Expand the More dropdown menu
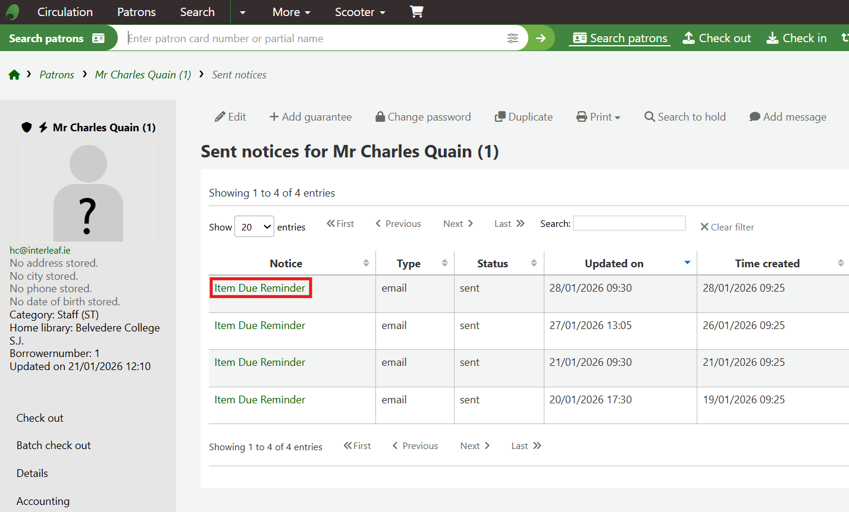849x512 pixels. click(292, 12)
